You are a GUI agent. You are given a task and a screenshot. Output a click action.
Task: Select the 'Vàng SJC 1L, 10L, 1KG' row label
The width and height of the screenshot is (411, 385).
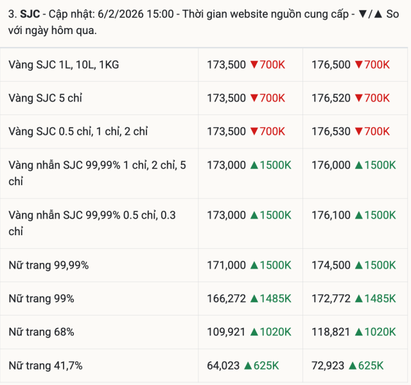[64, 65]
